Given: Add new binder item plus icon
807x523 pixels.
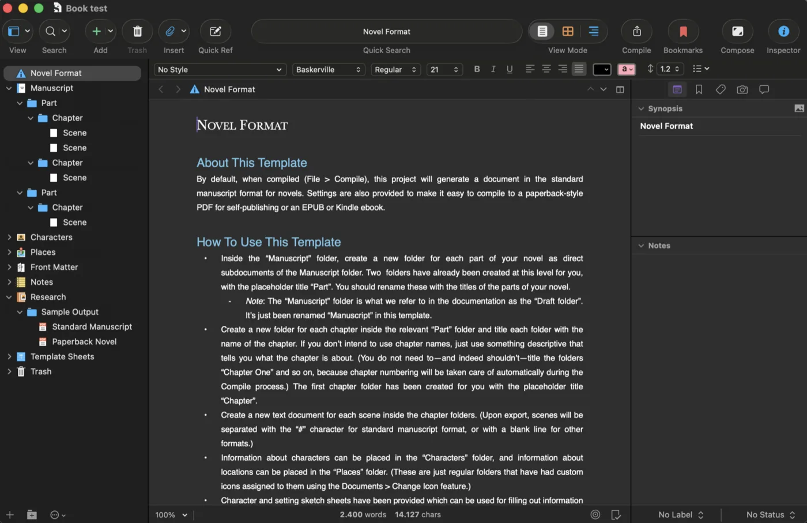Looking at the screenshot, I should (10, 515).
